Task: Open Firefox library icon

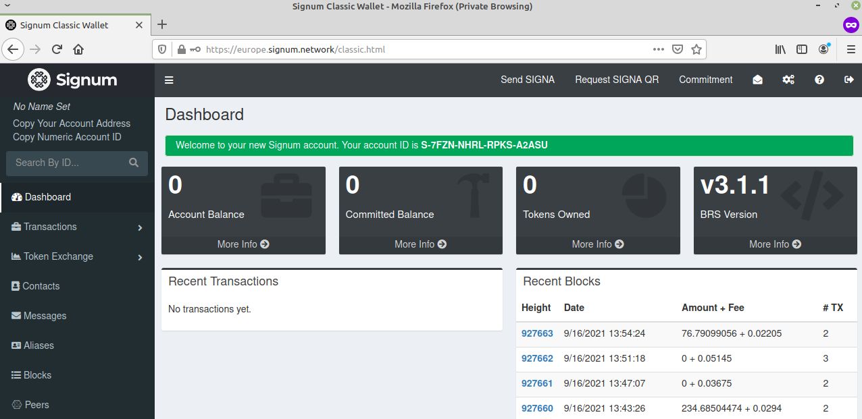Action: [780, 49]
